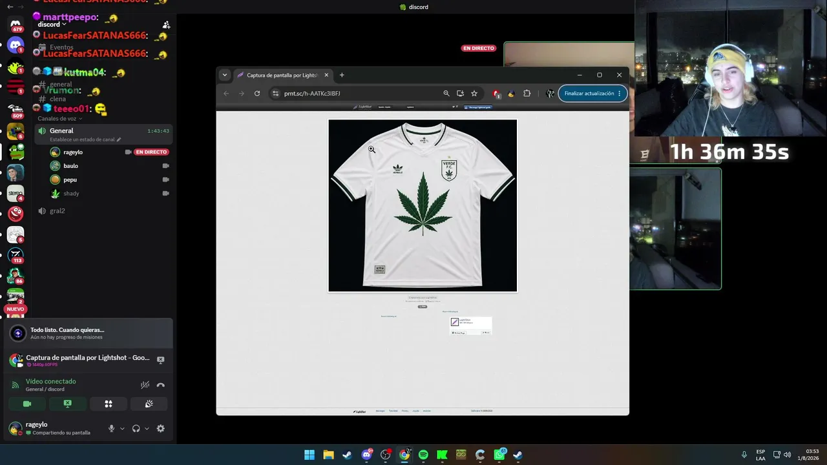Switch the ESP LAA keyboard language
This screenshot has height=465, width=827.
(760, 455)
